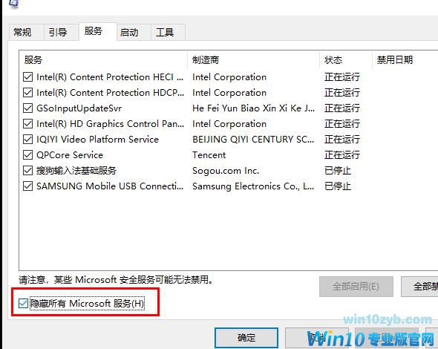Click the 全部启用(E) button
This screenshot has height=349, width=438.
[356, 287]
